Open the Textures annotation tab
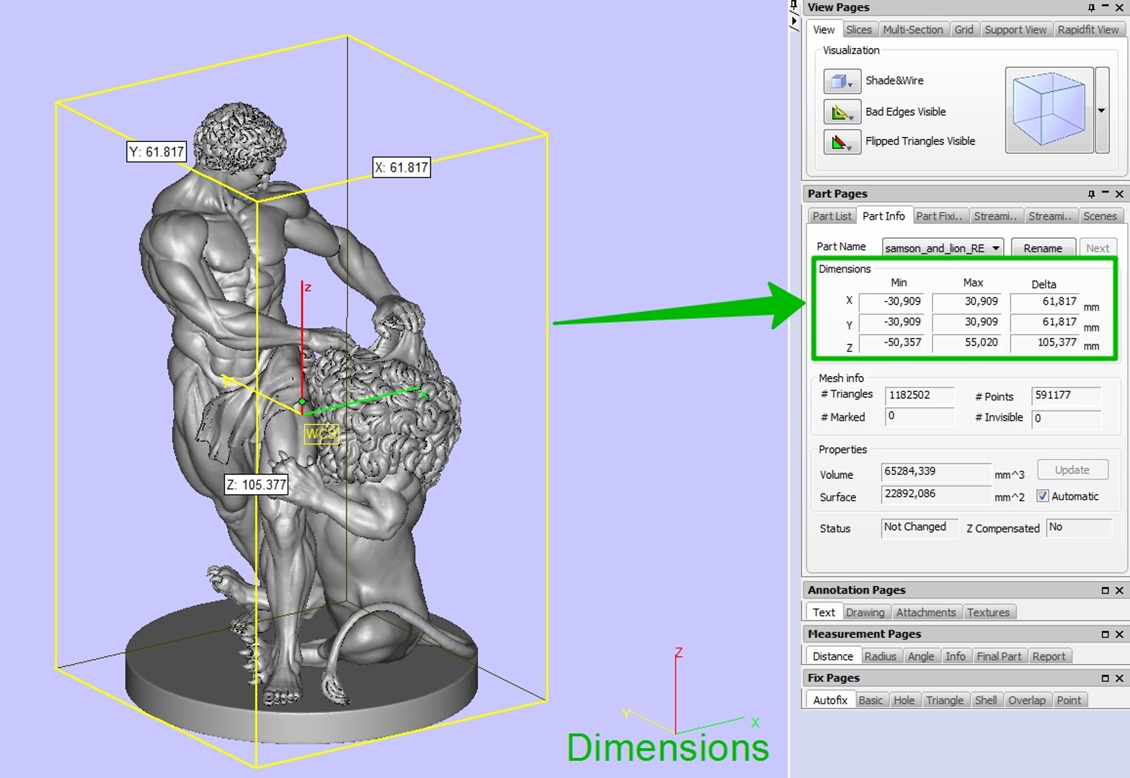The height and width of the screenshot is (778, 1130). [988, 612]
